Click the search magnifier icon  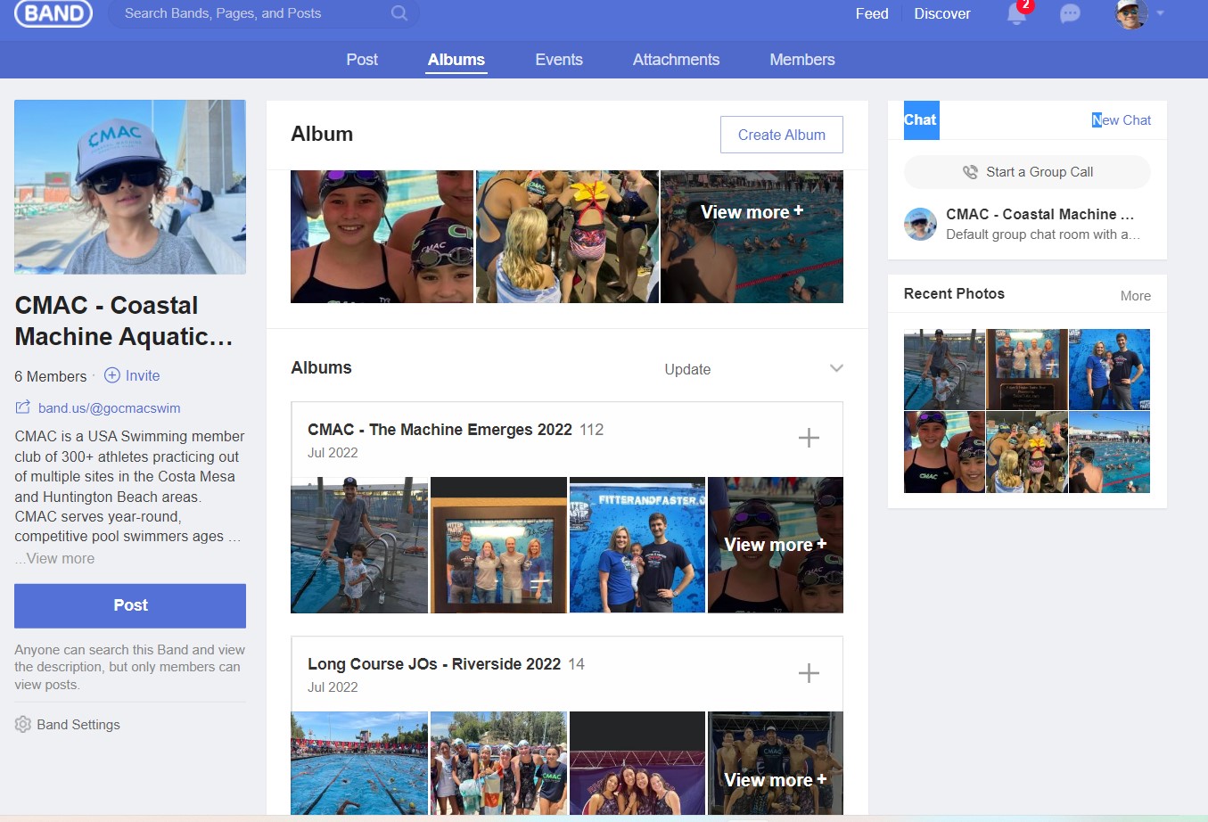click(399, 13)
